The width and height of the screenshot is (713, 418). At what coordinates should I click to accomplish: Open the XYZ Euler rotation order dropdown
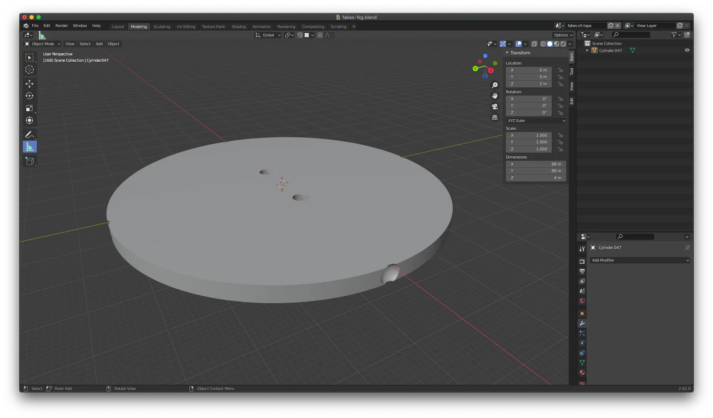pyautogui.click(x=535, y=121)
